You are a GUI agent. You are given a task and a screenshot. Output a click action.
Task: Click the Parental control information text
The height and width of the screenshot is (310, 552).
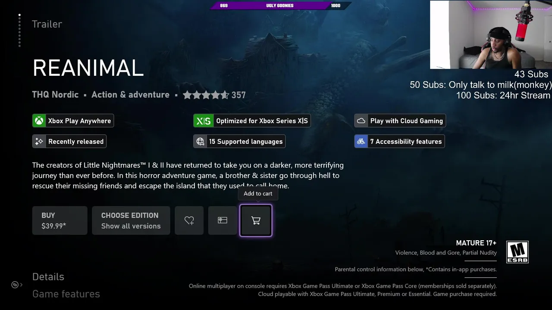click(416, 270)
